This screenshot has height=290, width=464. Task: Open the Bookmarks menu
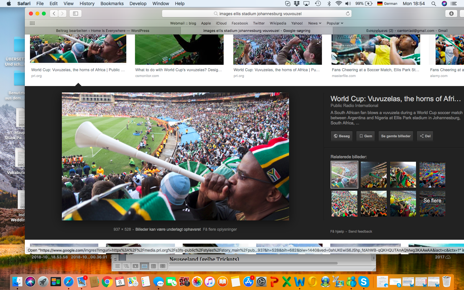112,4
